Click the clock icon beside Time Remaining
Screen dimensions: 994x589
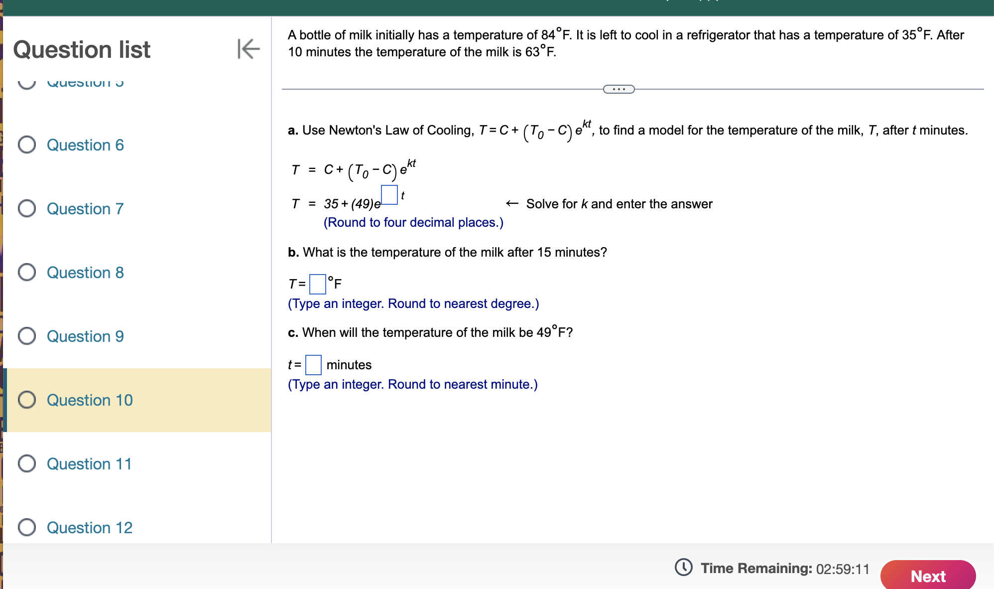(683, 567)
